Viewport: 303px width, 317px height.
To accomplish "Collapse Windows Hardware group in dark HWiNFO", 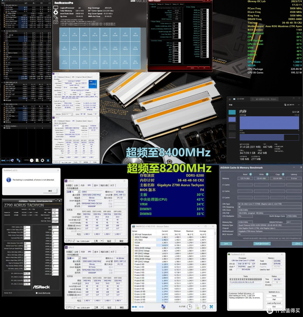I will click(2, 126).
